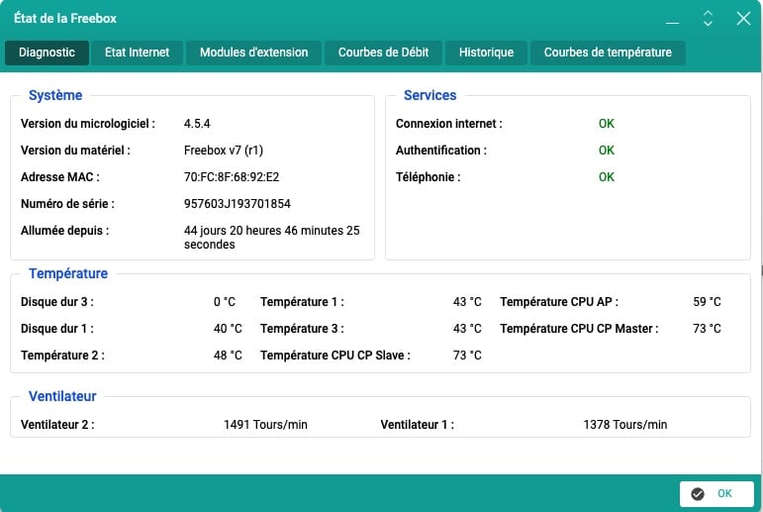Screen dimensions: 763x512
Task: Click the Services section heading
Action: (430, 95)
